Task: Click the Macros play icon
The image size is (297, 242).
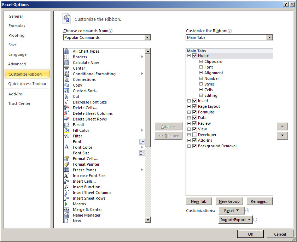Action: tap(66, 204)
